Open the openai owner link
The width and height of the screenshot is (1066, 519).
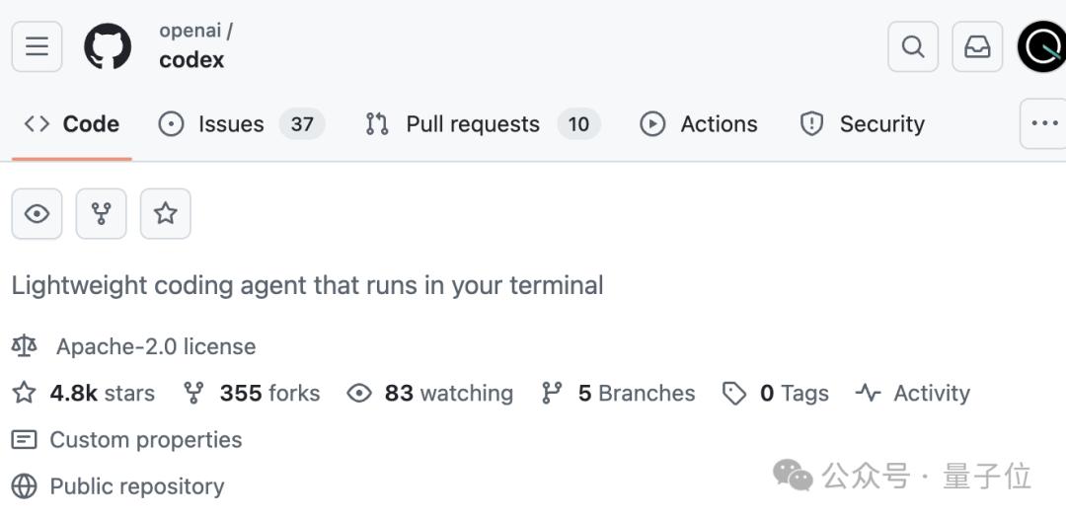click(190, 31)
